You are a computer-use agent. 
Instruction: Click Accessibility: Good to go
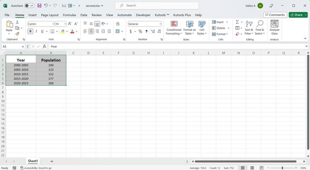pyautogui.click(x=36, y=168)
